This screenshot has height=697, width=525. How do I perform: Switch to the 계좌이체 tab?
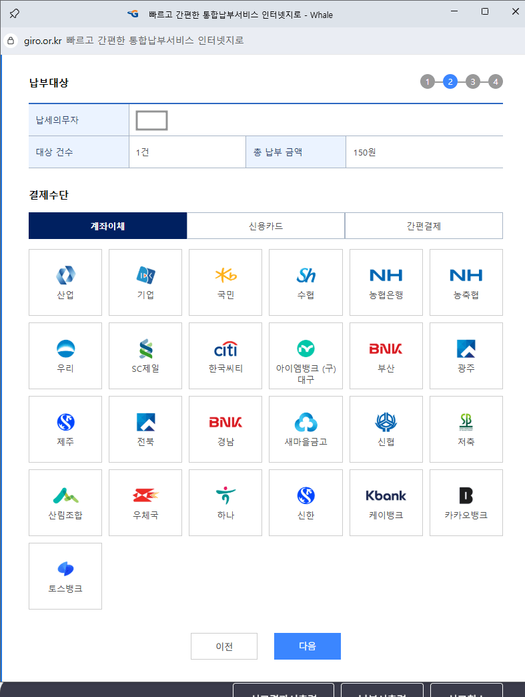[x=107, y=226]
